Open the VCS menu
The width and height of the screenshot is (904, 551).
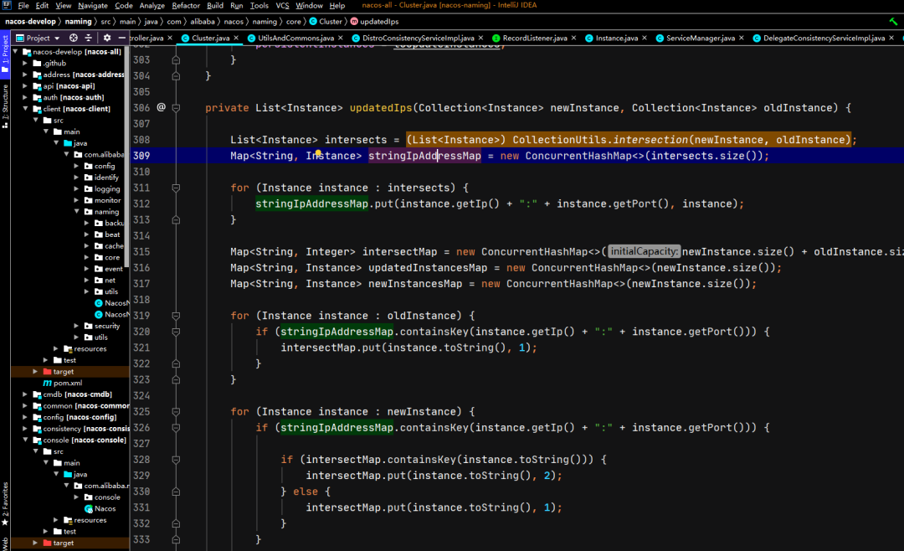[x=283, y=5]
